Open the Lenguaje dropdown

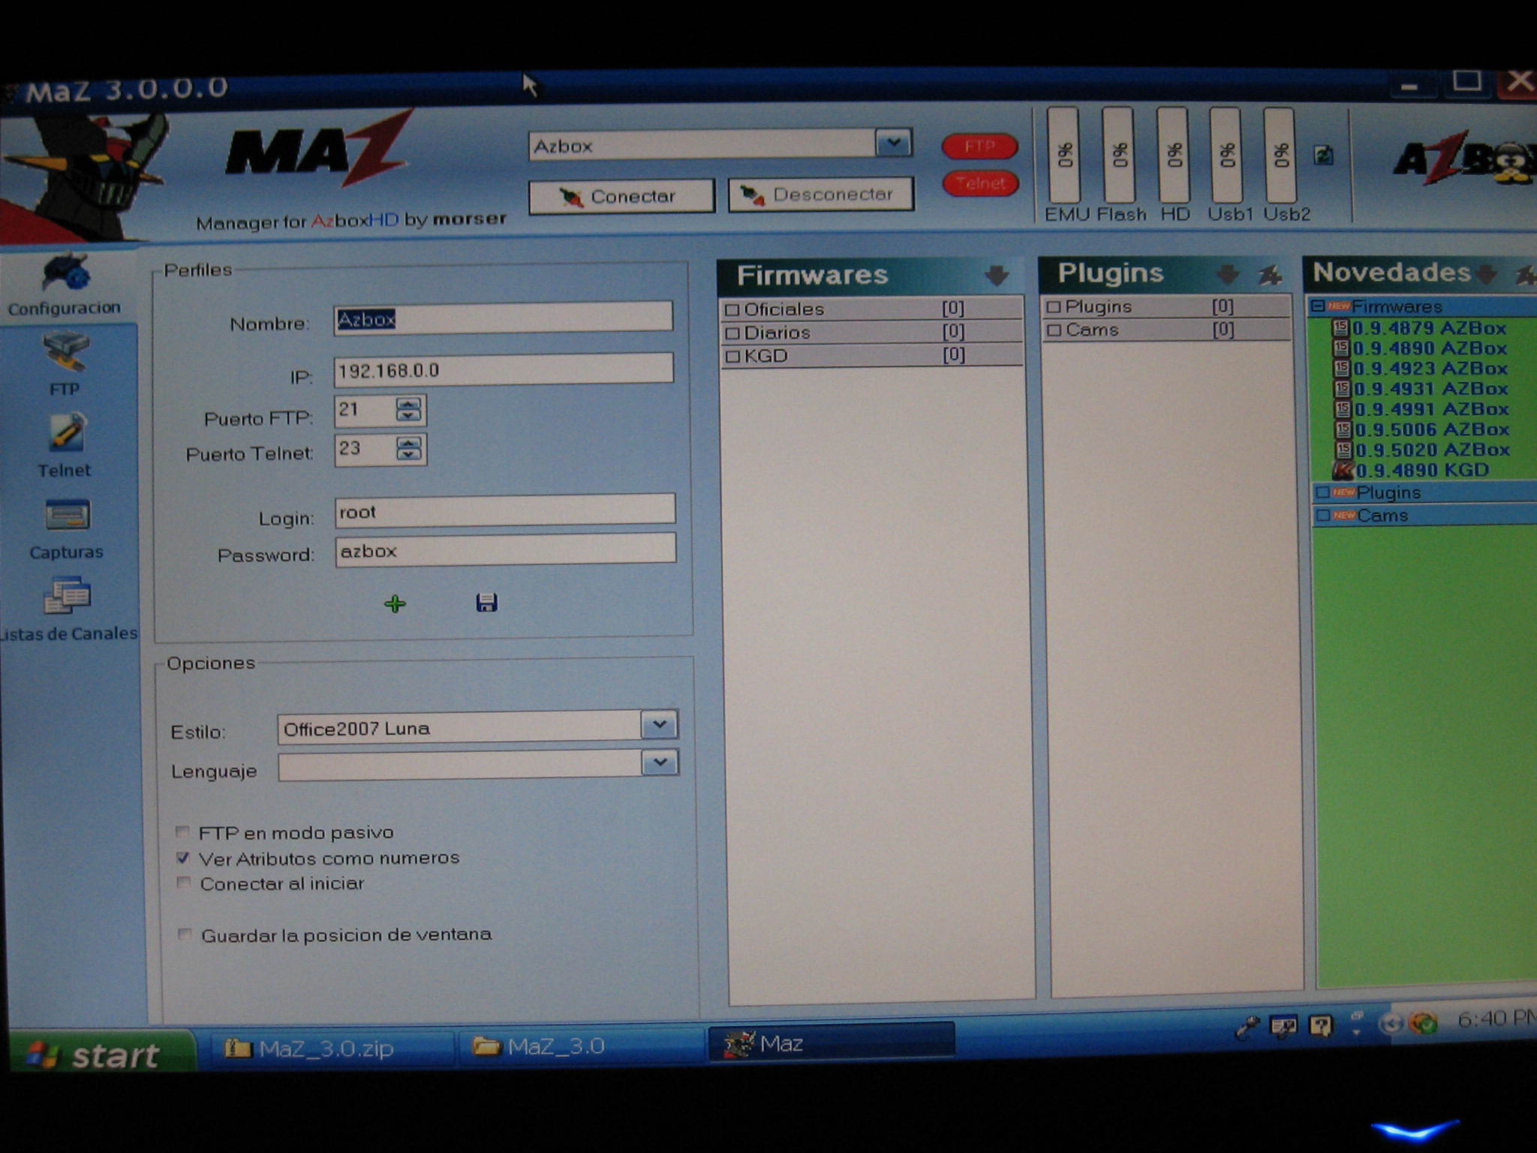(660, 763)
